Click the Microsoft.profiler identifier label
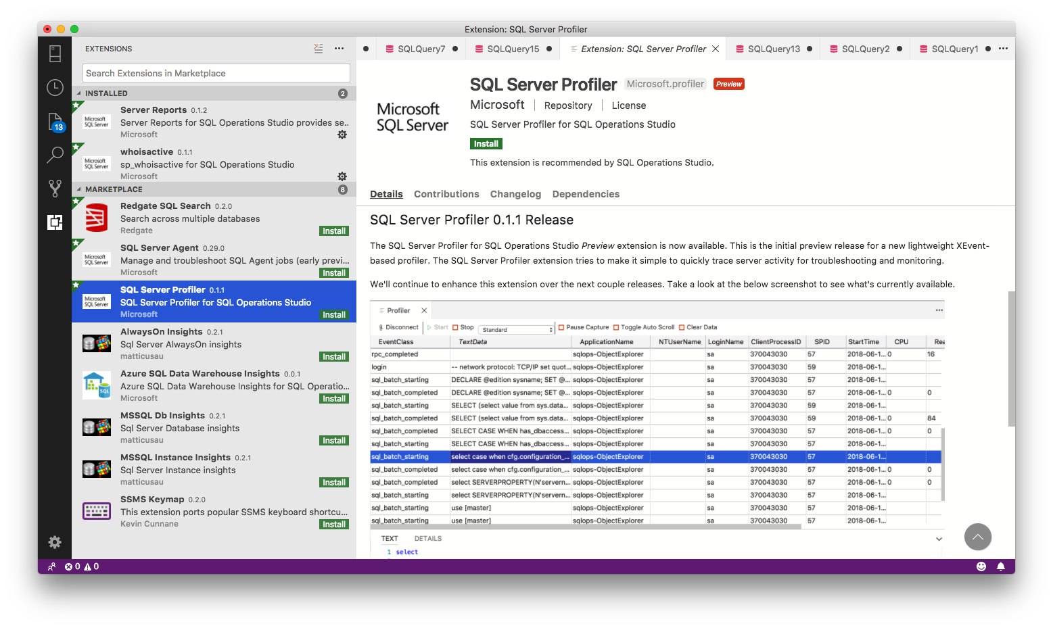1053x628 pixels. point(665,84)
